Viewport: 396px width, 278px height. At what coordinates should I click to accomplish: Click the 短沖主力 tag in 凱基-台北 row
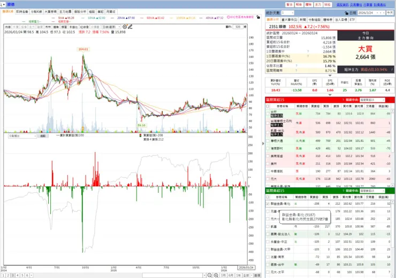click(x=277, y=134)
